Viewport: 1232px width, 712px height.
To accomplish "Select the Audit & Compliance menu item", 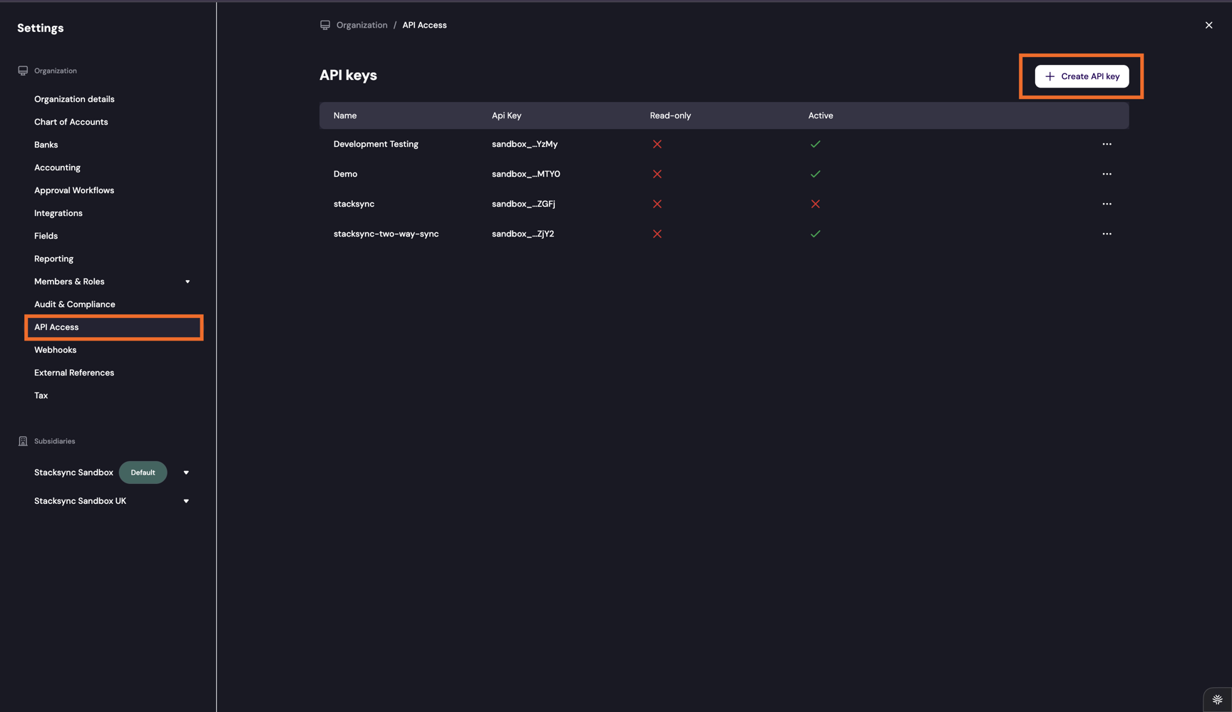I will [x=74, y=304].
